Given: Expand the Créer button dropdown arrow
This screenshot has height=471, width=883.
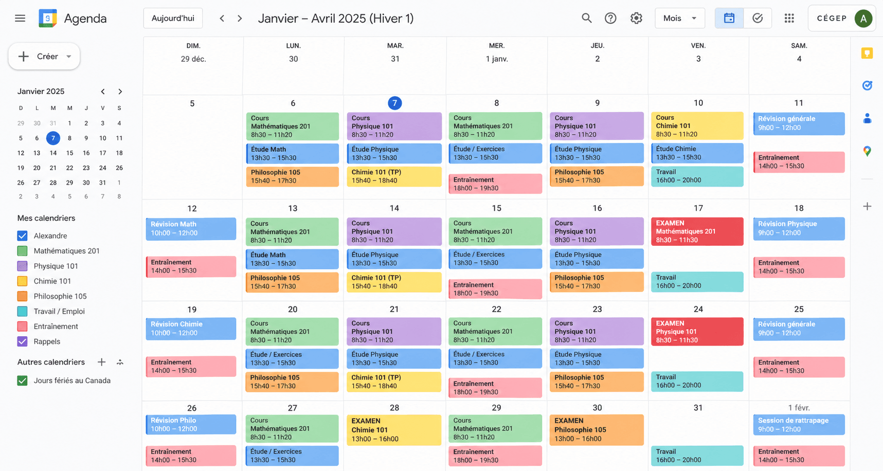Looking at the screenshot, I should pyautogui.click(x=68, y=57).
